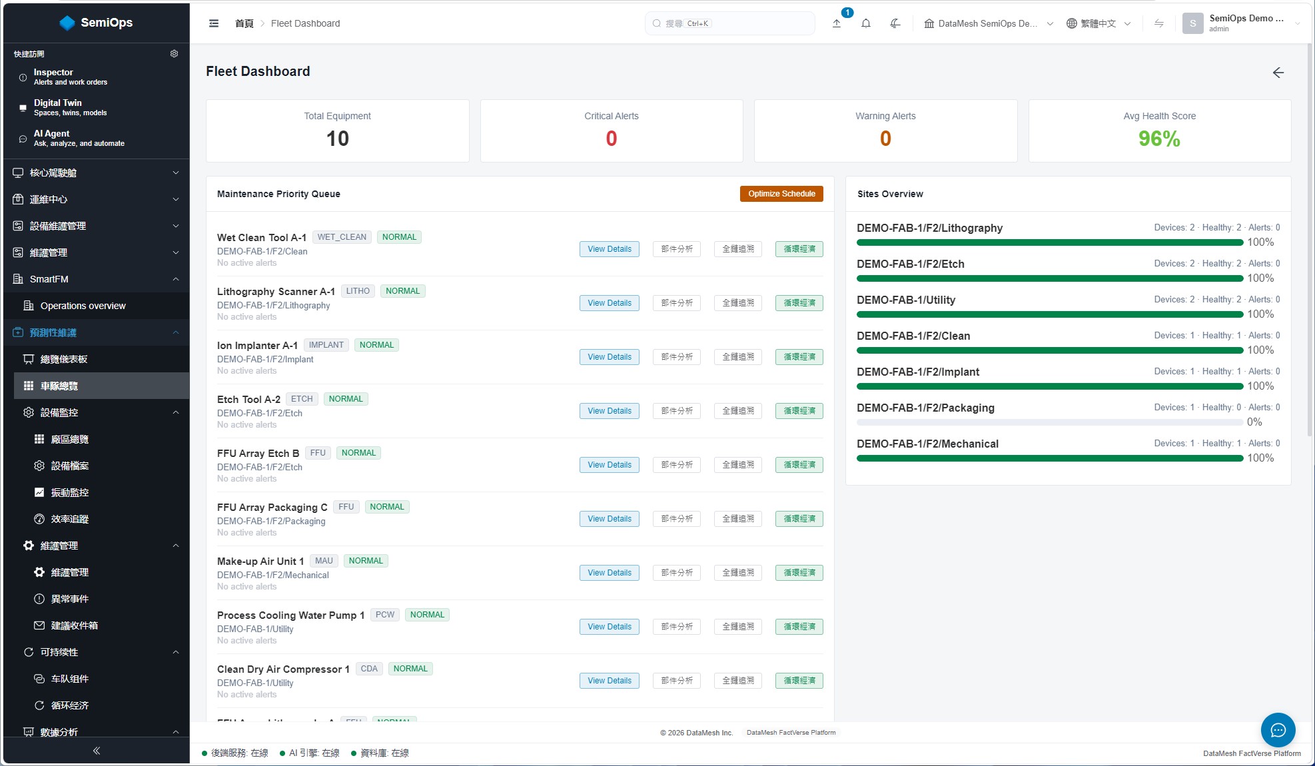The image size is (1315, 766).
Task: Collapse sidebar with double chevron icon
Action: pyautogui.click(x=97, y=751)
